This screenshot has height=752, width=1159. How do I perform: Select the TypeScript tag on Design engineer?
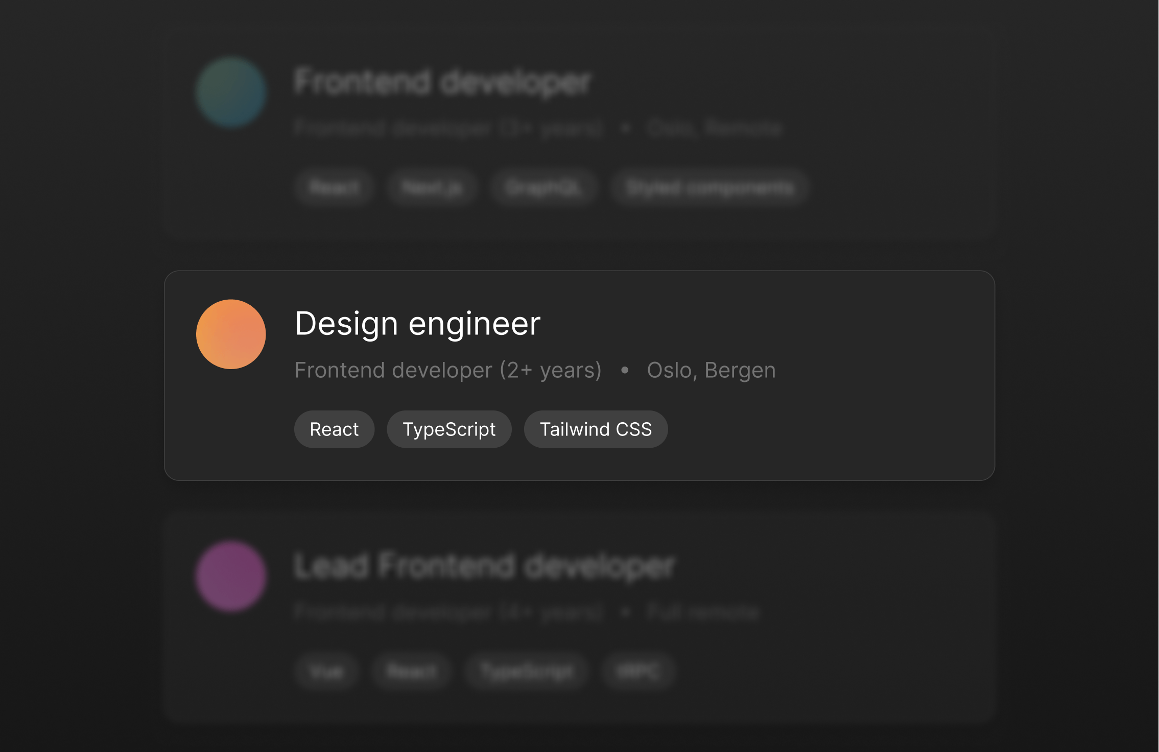click(449, 429)
